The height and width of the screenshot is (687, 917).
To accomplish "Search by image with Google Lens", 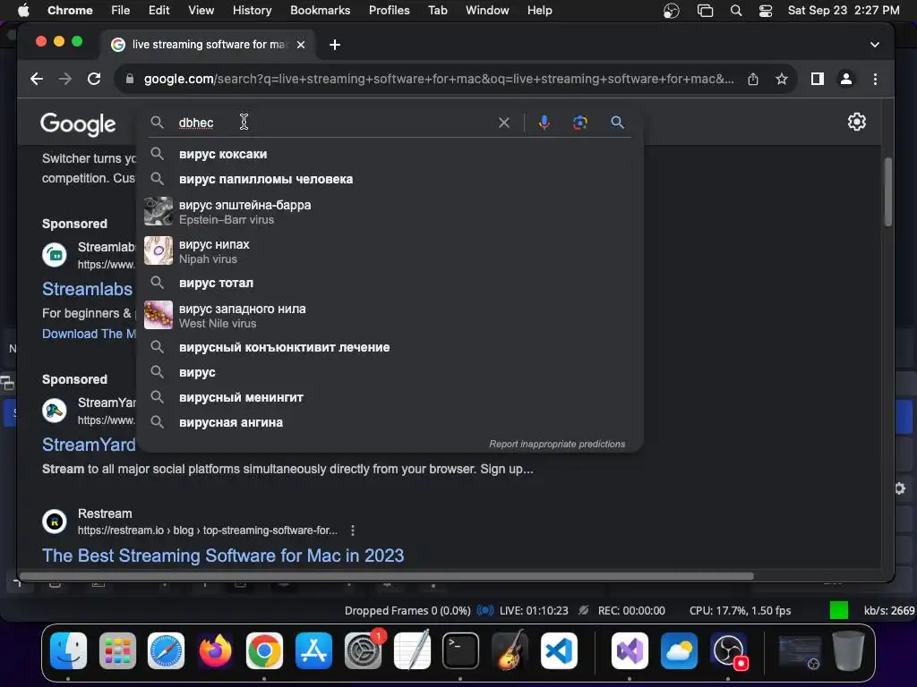I will point(579,123).
